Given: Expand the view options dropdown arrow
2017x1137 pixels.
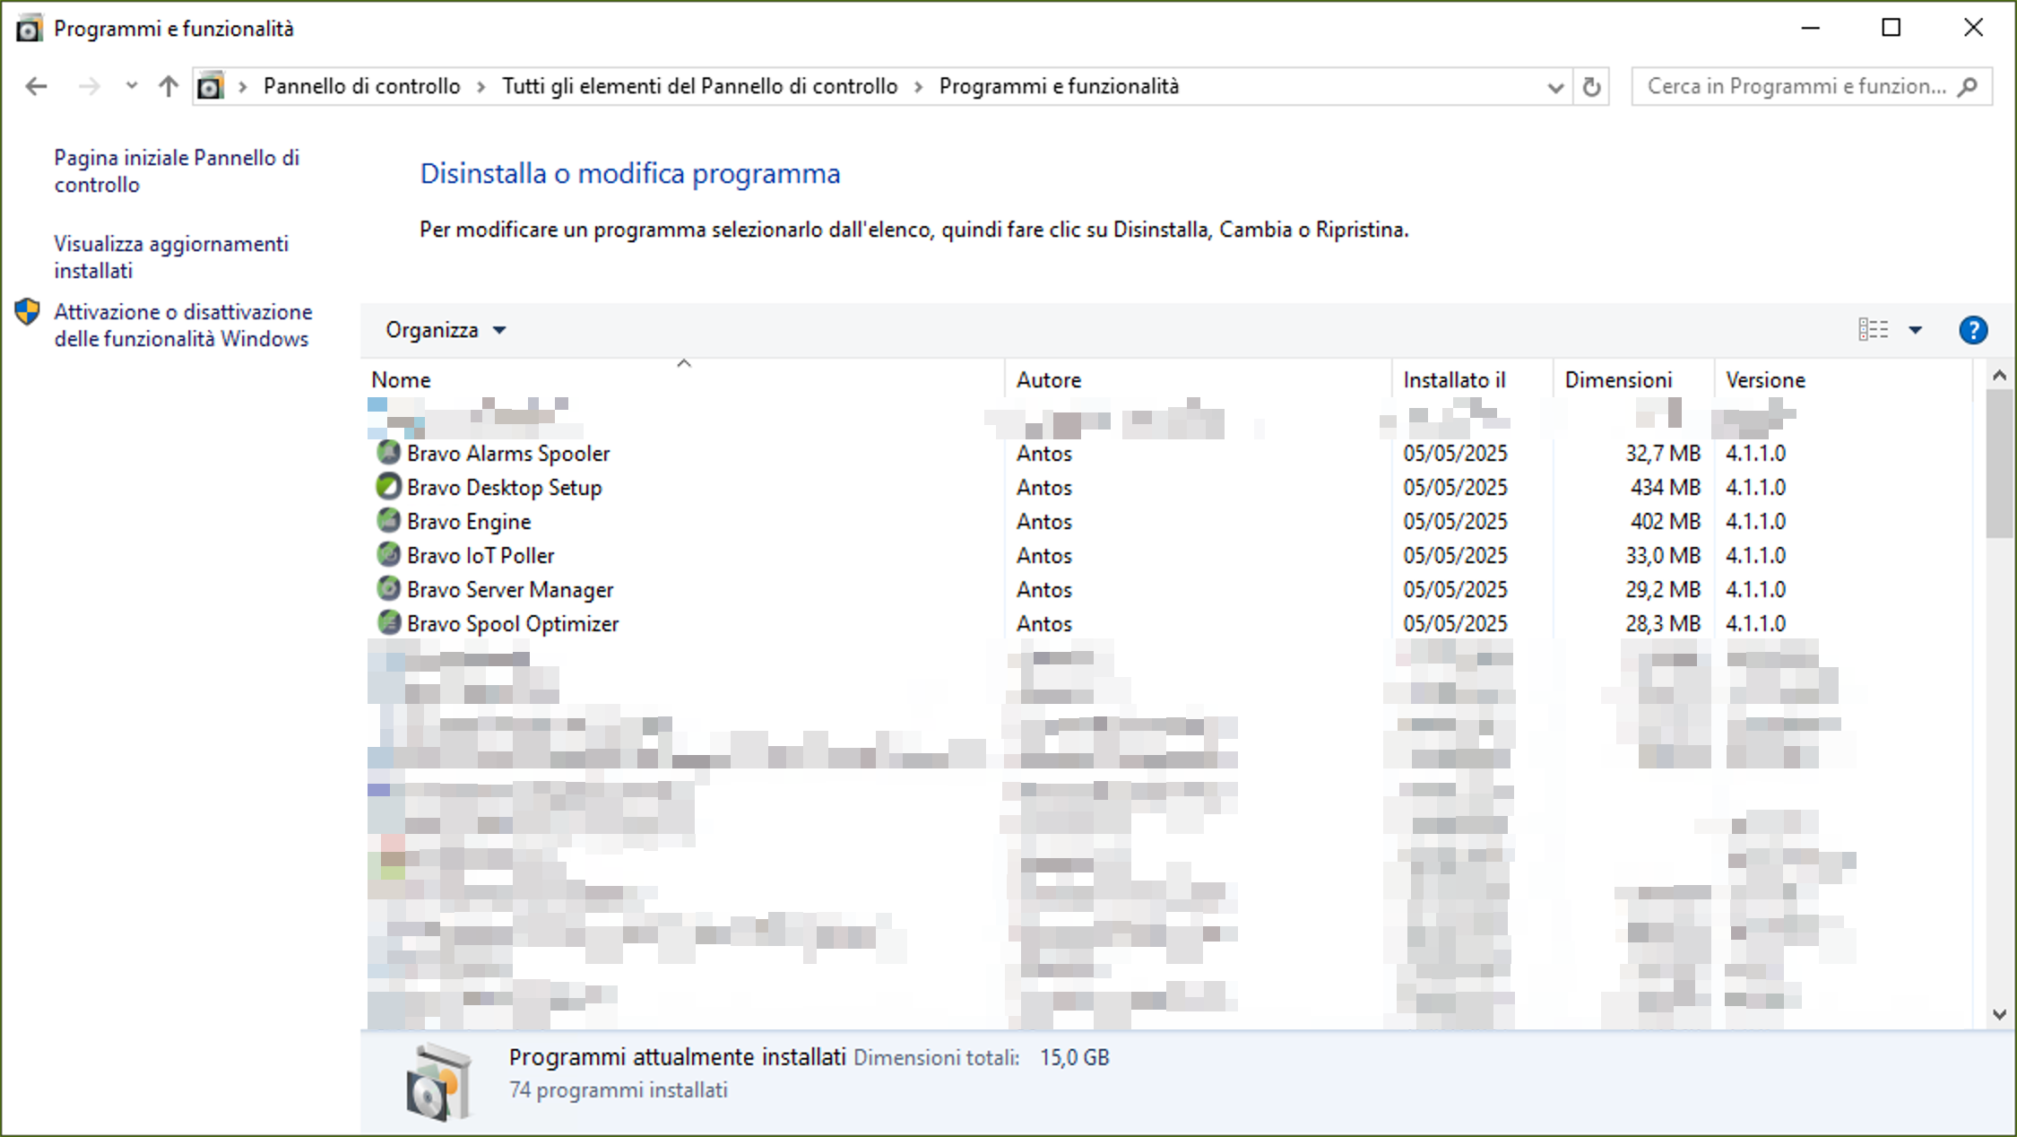Looking at the screenshot, I should [x=1915, y=330].
